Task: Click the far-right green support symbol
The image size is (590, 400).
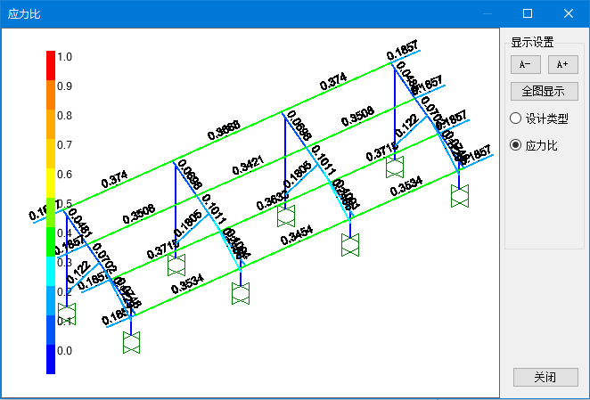Action: 460,197
